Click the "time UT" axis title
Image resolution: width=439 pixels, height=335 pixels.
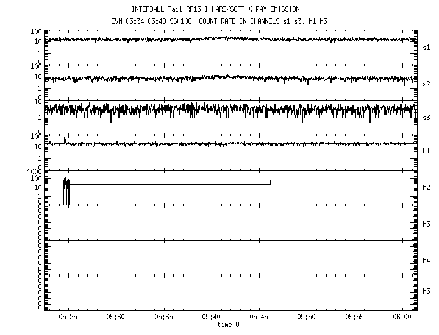click(230, 325)
